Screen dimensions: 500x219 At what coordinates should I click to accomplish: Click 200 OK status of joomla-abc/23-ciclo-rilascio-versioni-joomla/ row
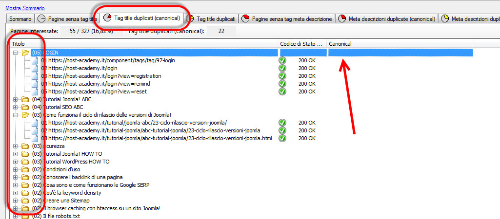point(307,123)
